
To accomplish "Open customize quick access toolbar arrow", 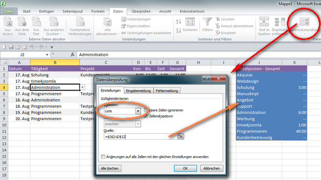I will (x=52, y=47).
